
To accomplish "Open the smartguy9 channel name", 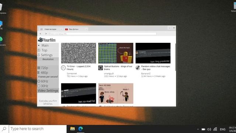I will [x=109, y=74].
